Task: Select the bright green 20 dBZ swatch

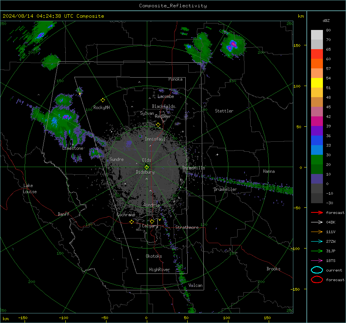Action: coord(317,159)
